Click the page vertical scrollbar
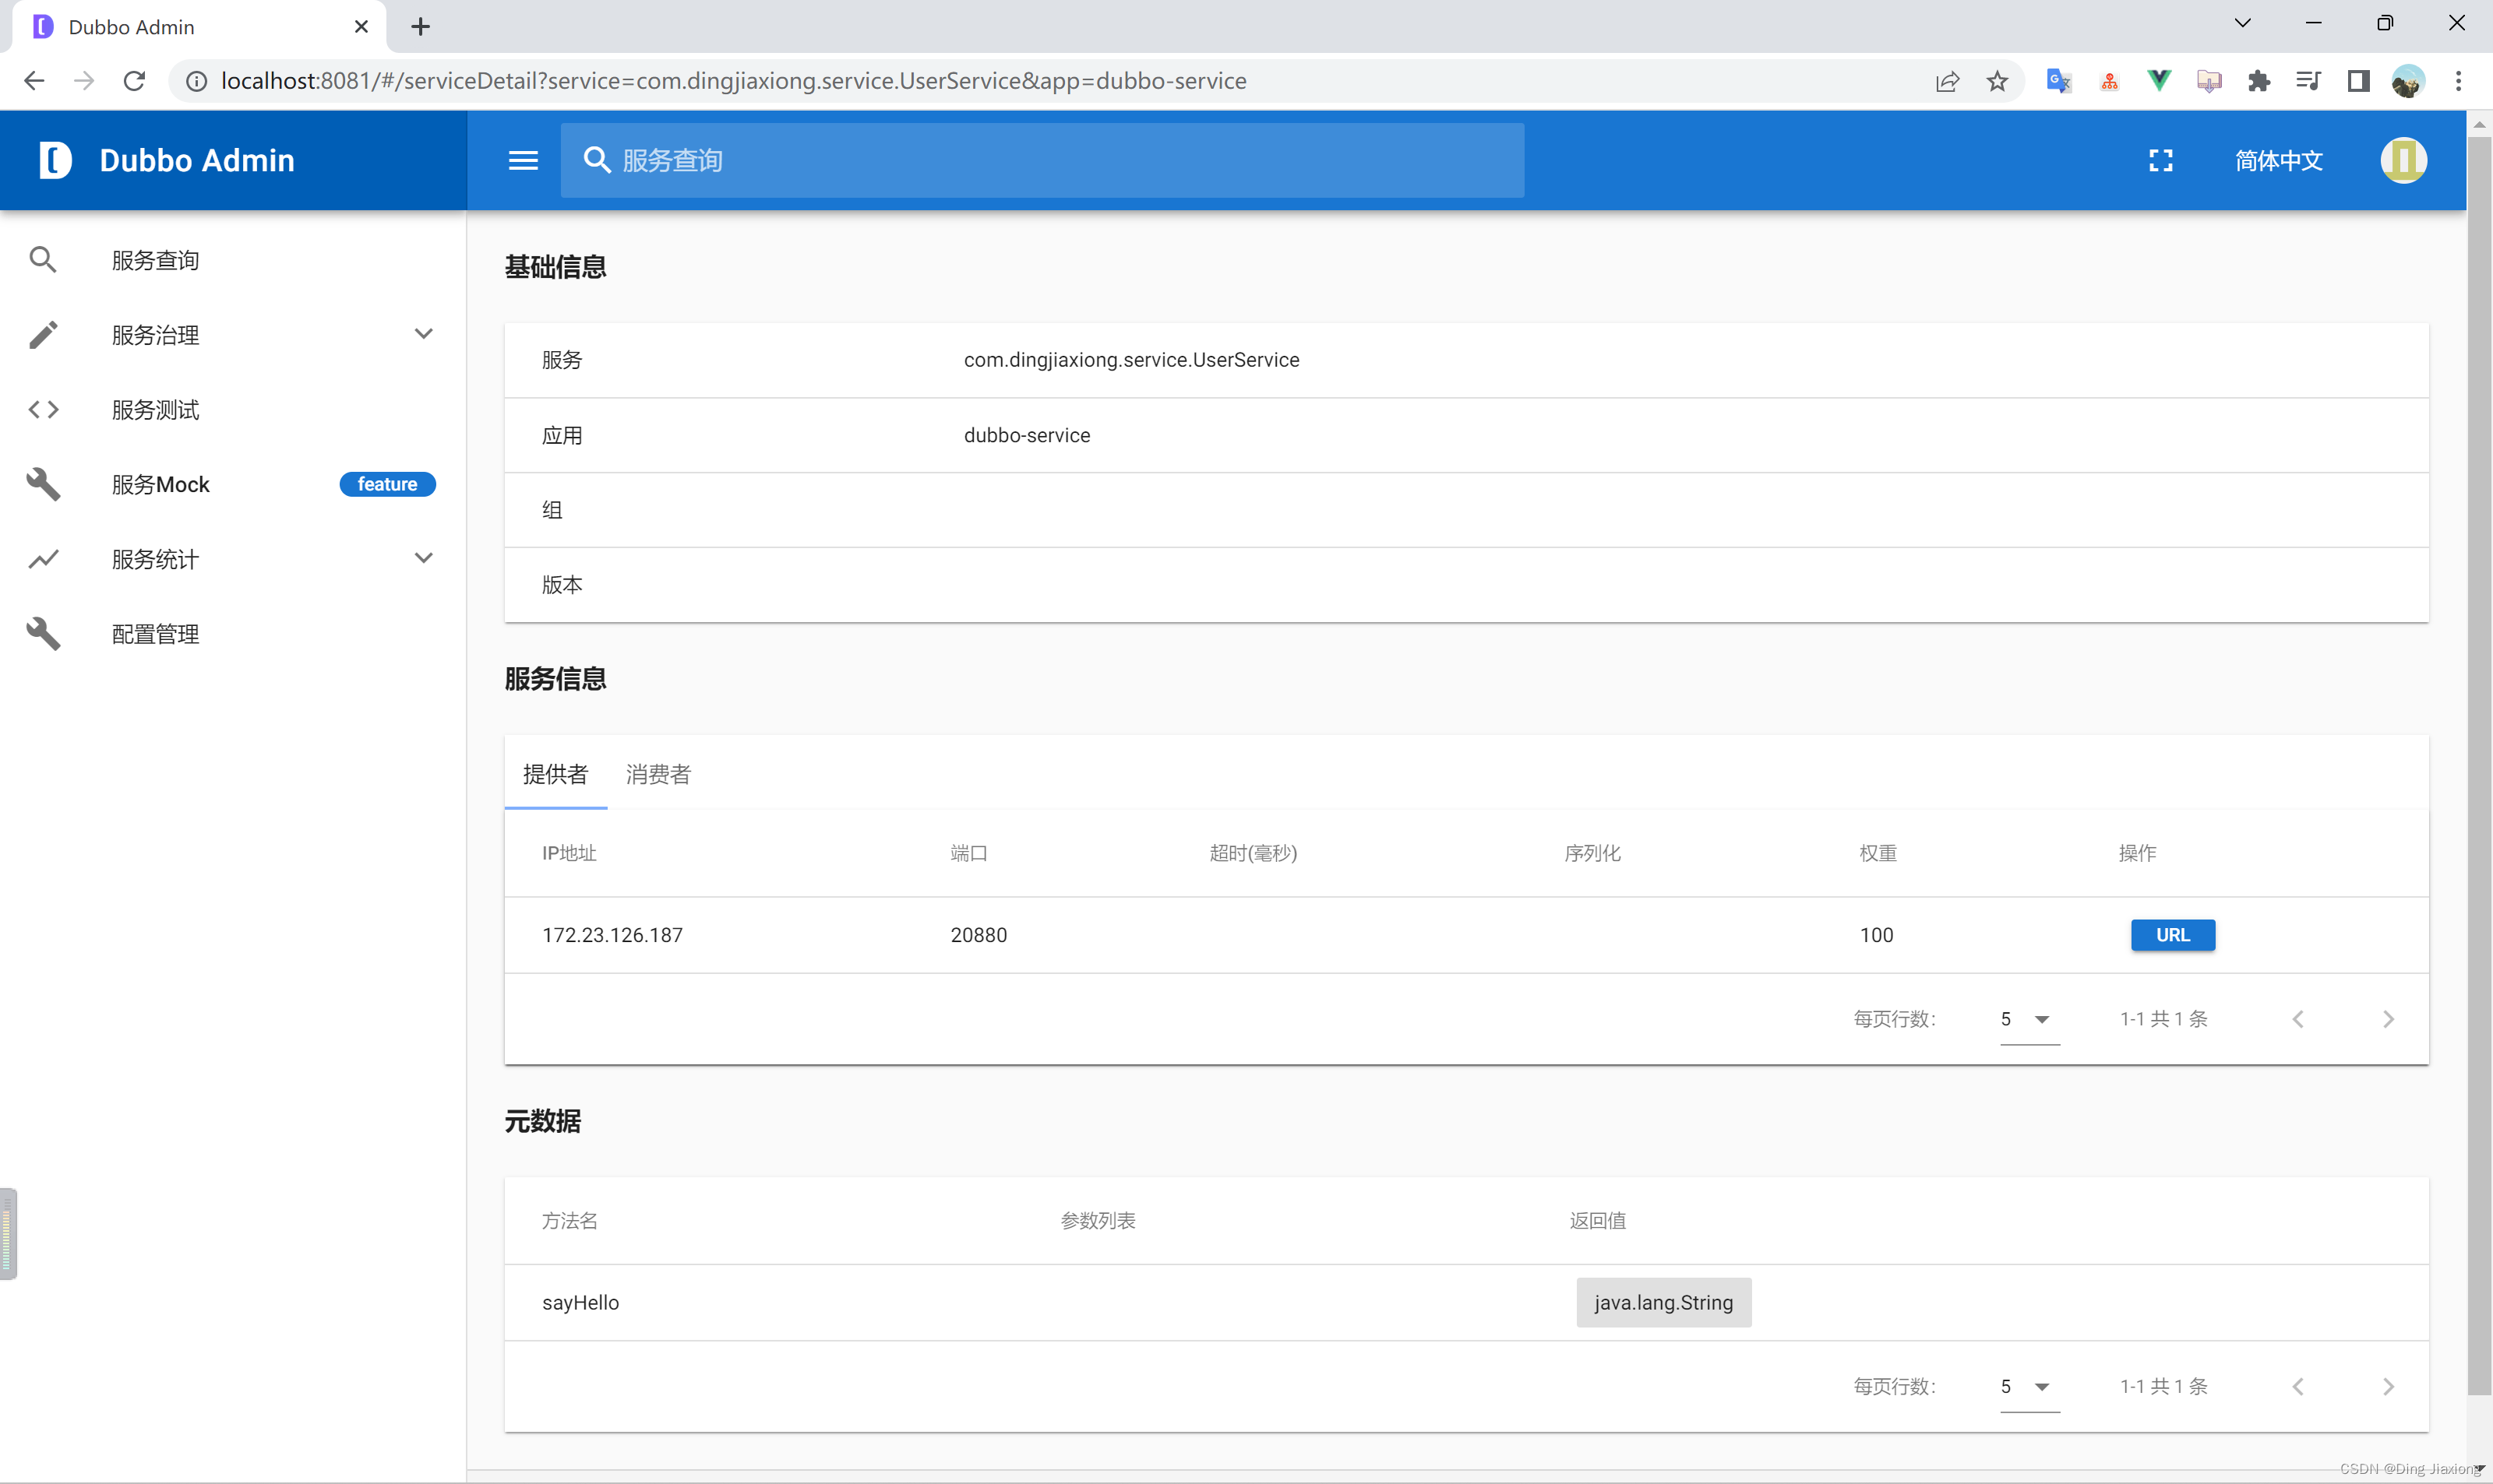This screenshot has width=2493, height=1484. tap(2479, 765)
